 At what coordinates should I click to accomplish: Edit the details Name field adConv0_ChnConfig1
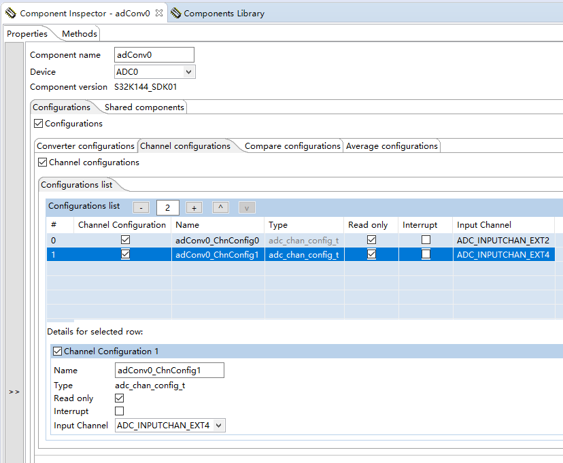tap(169, 370)
